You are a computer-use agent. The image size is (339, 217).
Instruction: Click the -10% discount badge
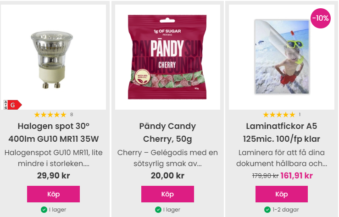pos(321,18)
